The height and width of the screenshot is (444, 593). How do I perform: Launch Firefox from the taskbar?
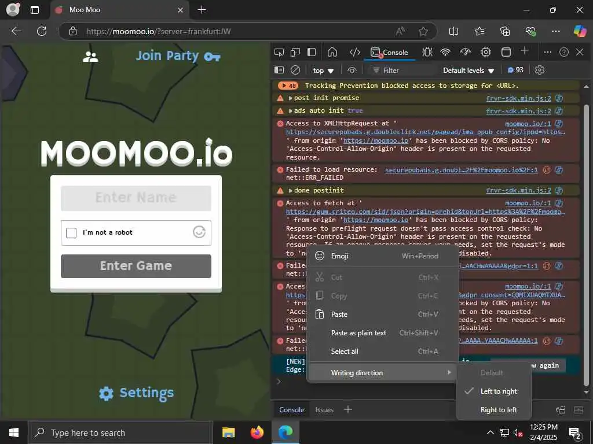257,432
